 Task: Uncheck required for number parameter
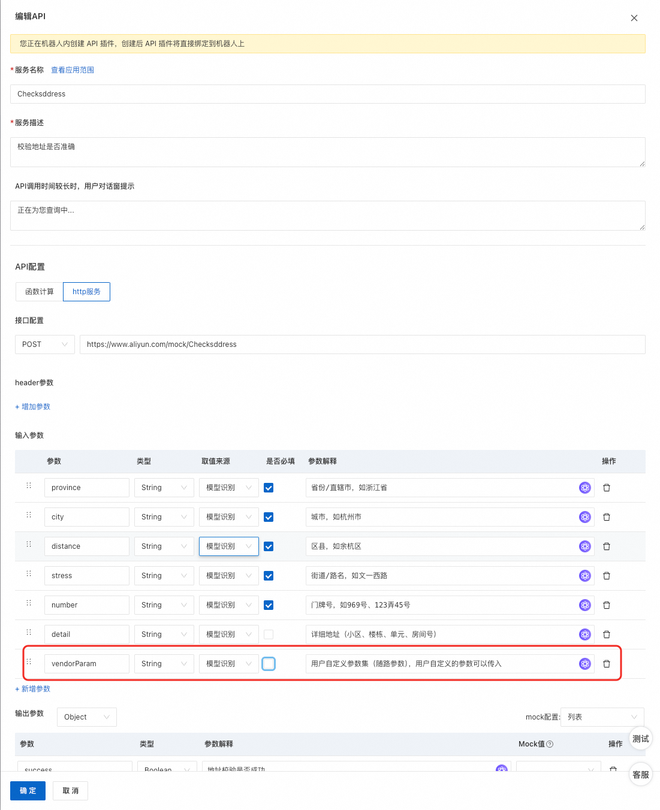[269, 605]
